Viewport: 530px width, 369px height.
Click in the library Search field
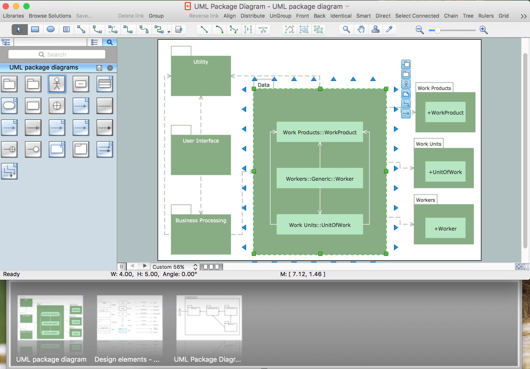point(57,54)
